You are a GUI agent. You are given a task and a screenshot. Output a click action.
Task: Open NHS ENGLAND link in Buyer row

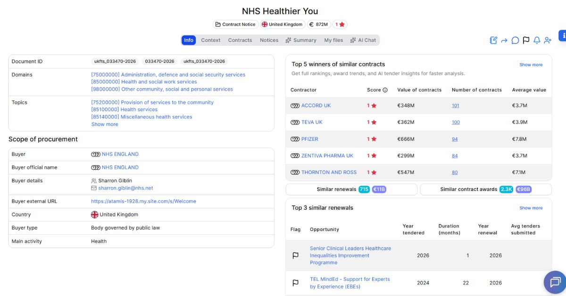point(120,154)
